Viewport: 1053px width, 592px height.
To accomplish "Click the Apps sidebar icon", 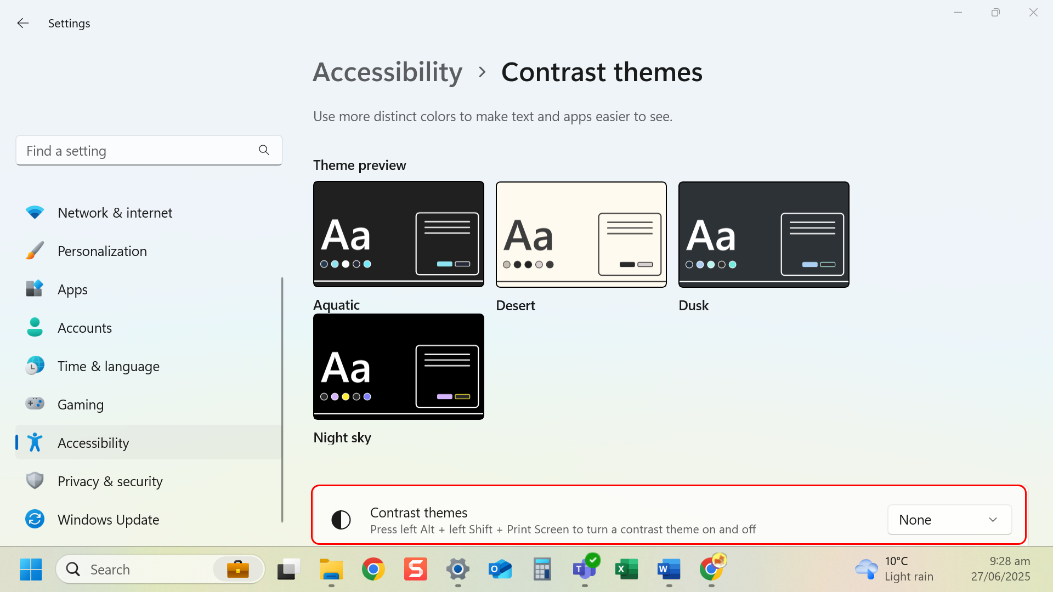I will coord(35,289).
